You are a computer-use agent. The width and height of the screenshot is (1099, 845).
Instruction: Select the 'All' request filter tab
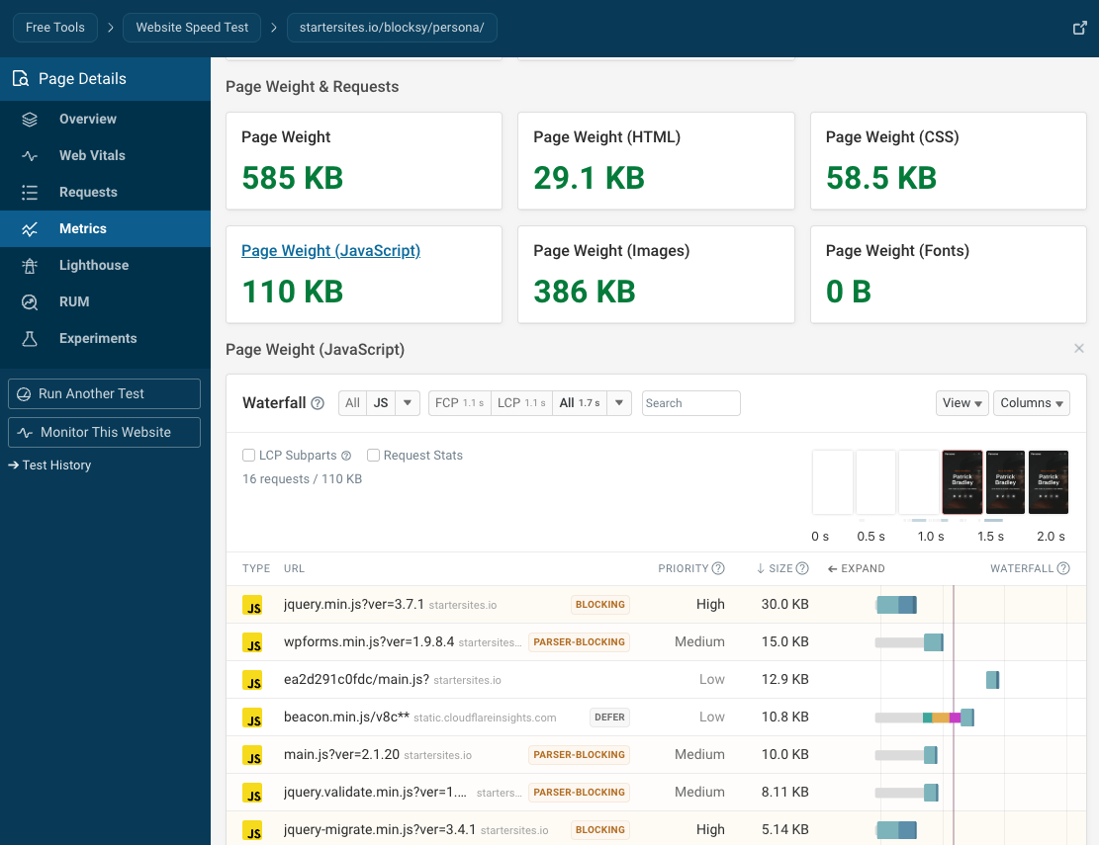click(352, 402)
